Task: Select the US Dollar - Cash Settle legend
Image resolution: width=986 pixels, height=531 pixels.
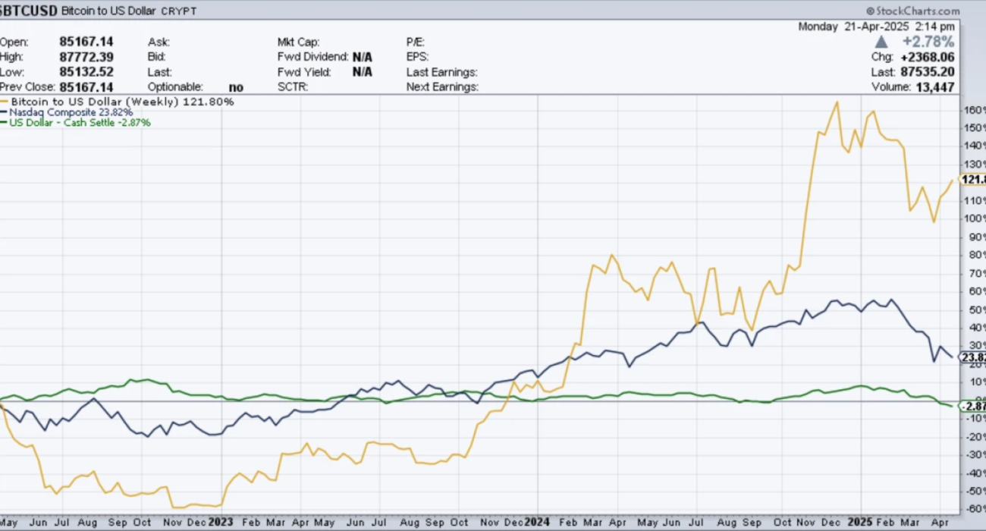Action: 80,122
